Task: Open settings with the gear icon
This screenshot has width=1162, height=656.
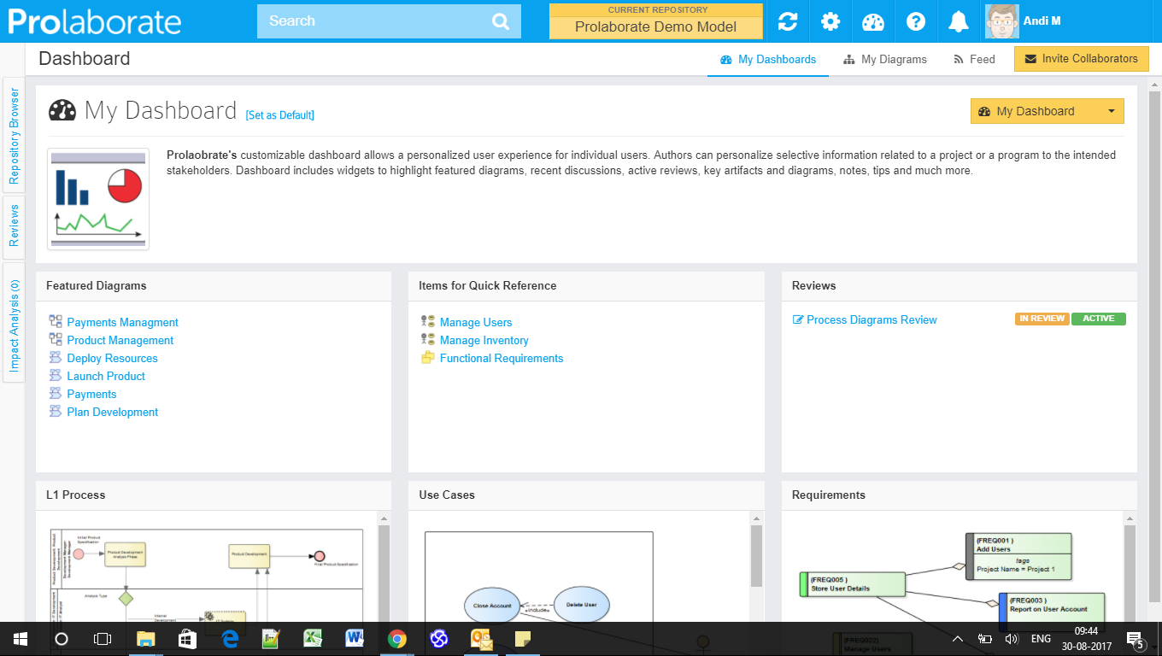Action: click(x=830, y=21)
